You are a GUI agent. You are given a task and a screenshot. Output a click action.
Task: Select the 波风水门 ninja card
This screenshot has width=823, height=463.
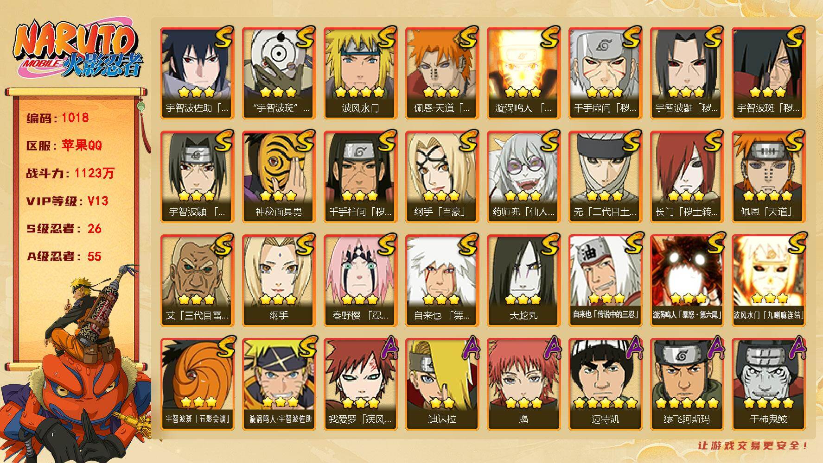(360, 73)
